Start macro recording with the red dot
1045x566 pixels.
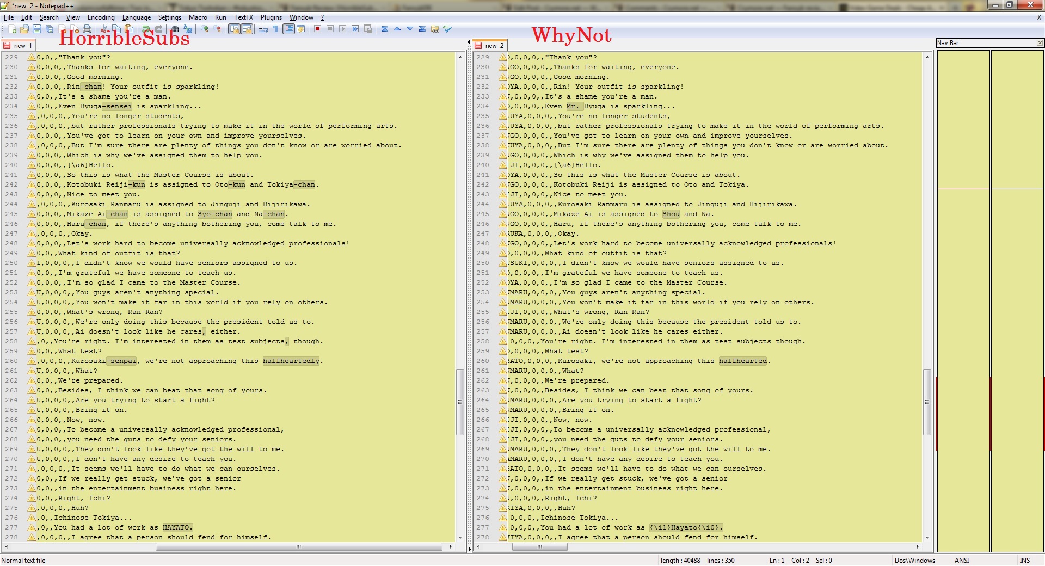tap(318, 29)
